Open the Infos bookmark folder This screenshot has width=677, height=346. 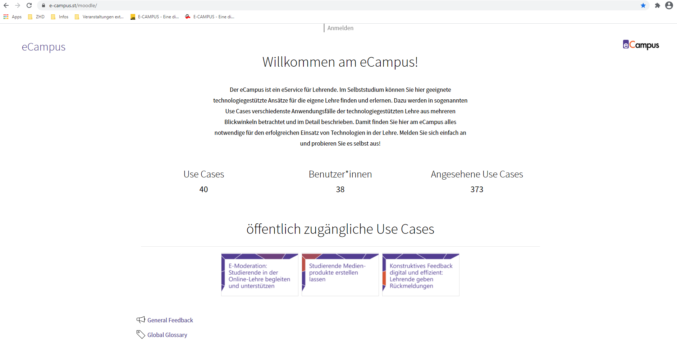coord(60,17)
